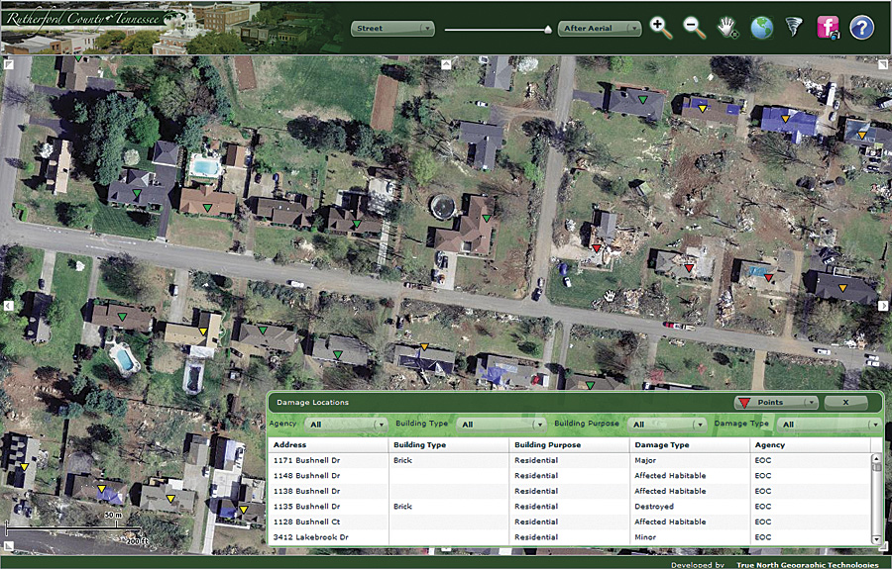This screenshot has height=569, width=892.
Task: Click the globe full-extent icon
Action: point(762,28)
